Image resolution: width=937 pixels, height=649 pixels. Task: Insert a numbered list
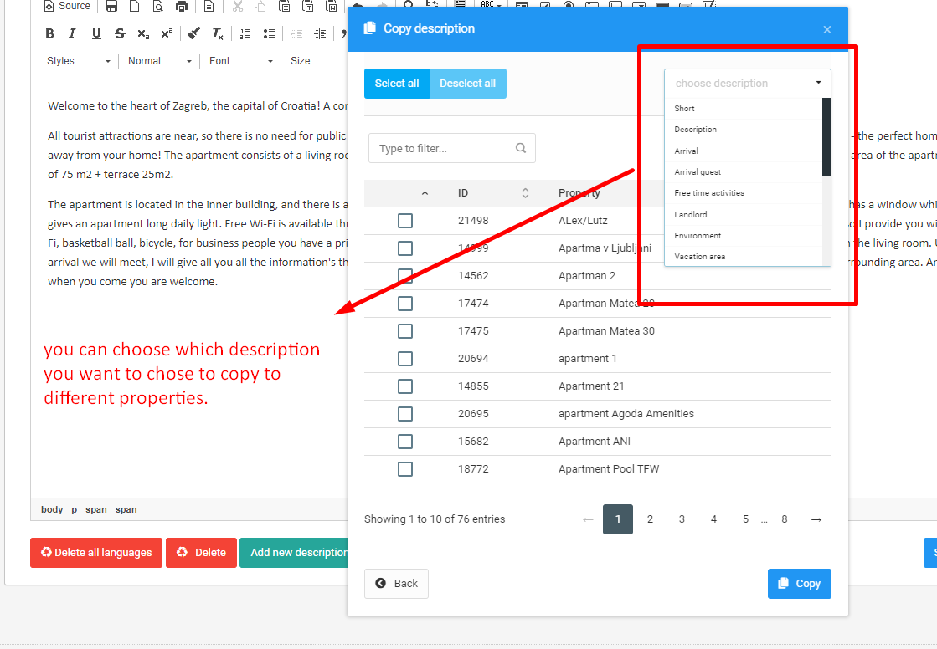245,33
